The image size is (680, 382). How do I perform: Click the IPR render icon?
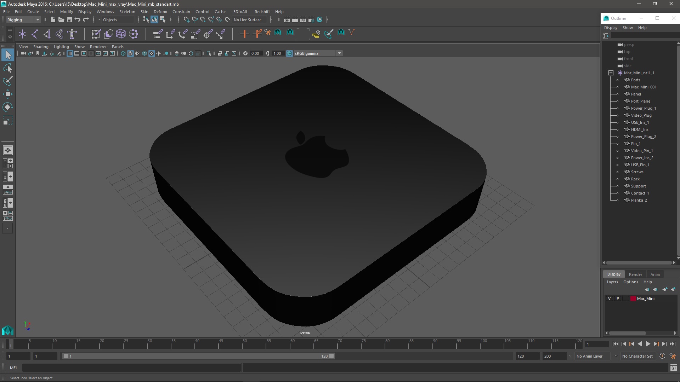(303, 20)
